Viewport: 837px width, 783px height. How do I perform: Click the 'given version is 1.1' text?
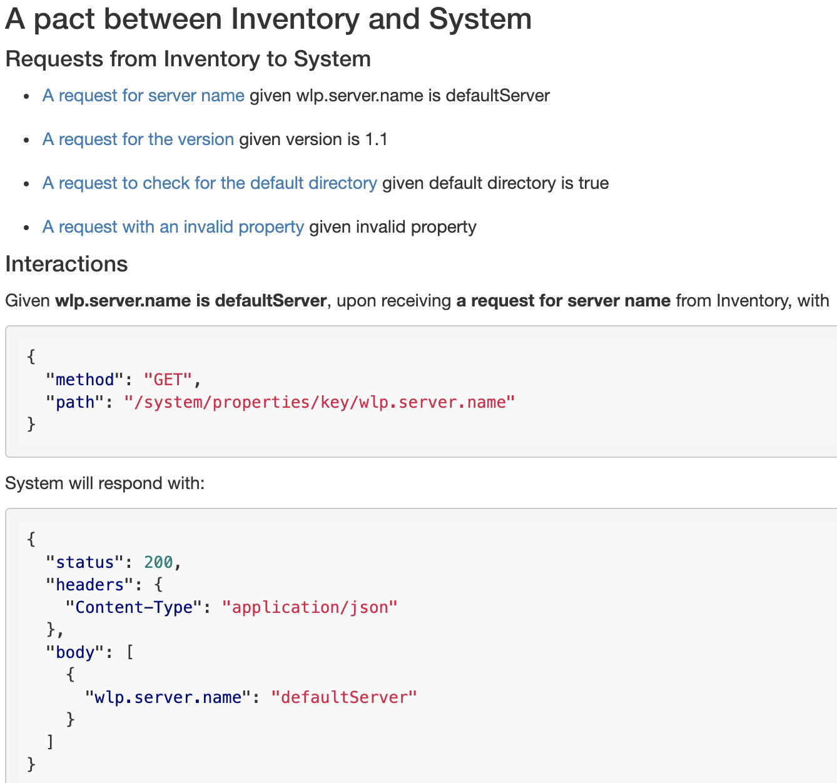tap(313, 139)
